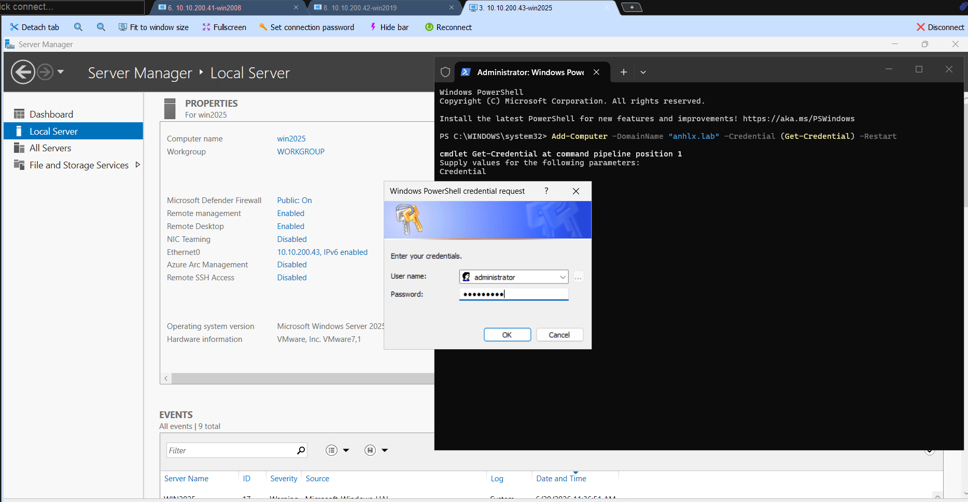968x502 pixels.
Task: Click NIC Teaming Disabled link
Action: coord(292,239)
